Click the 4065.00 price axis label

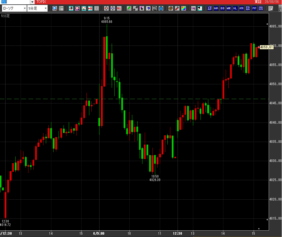tap(275, 26)
